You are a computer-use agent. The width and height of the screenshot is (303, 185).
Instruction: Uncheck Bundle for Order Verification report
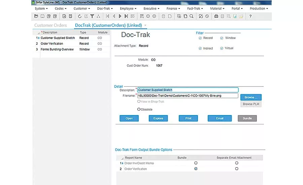tap(196, 169)
